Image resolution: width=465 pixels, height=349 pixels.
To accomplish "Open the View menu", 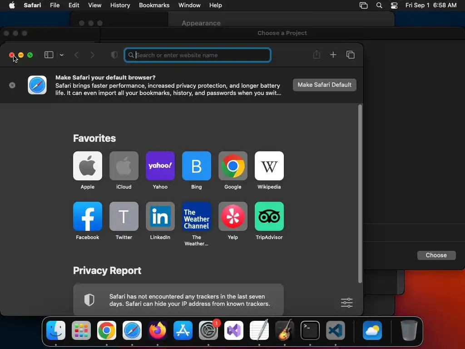I will point(94,5).
